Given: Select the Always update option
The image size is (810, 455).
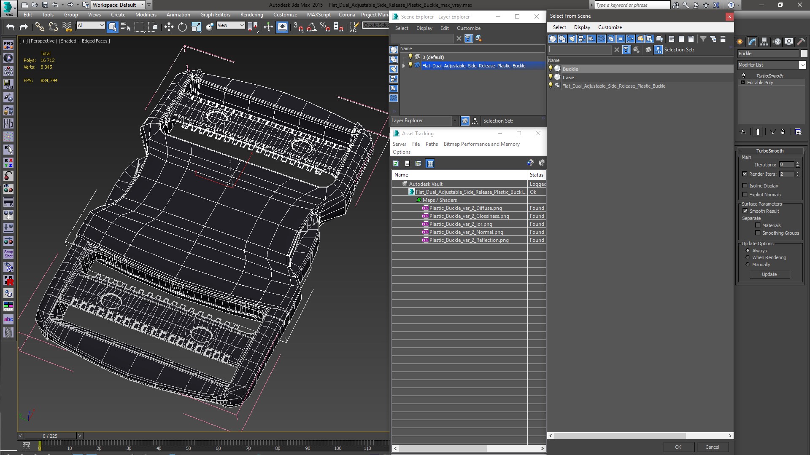Looking at the screenshot, I should (748, 251).
